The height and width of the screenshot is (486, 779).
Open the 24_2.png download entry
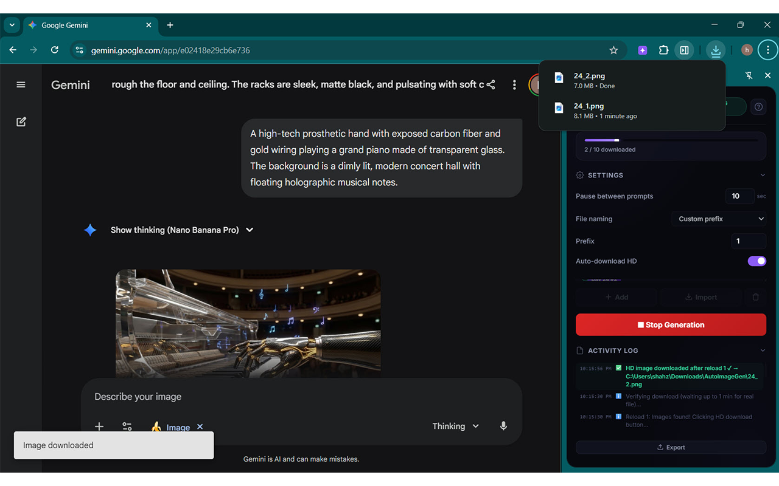pos(632,80)
